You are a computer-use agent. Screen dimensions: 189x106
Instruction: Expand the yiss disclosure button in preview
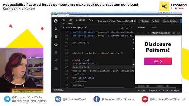pyautogui.click(x=158, y=61)
